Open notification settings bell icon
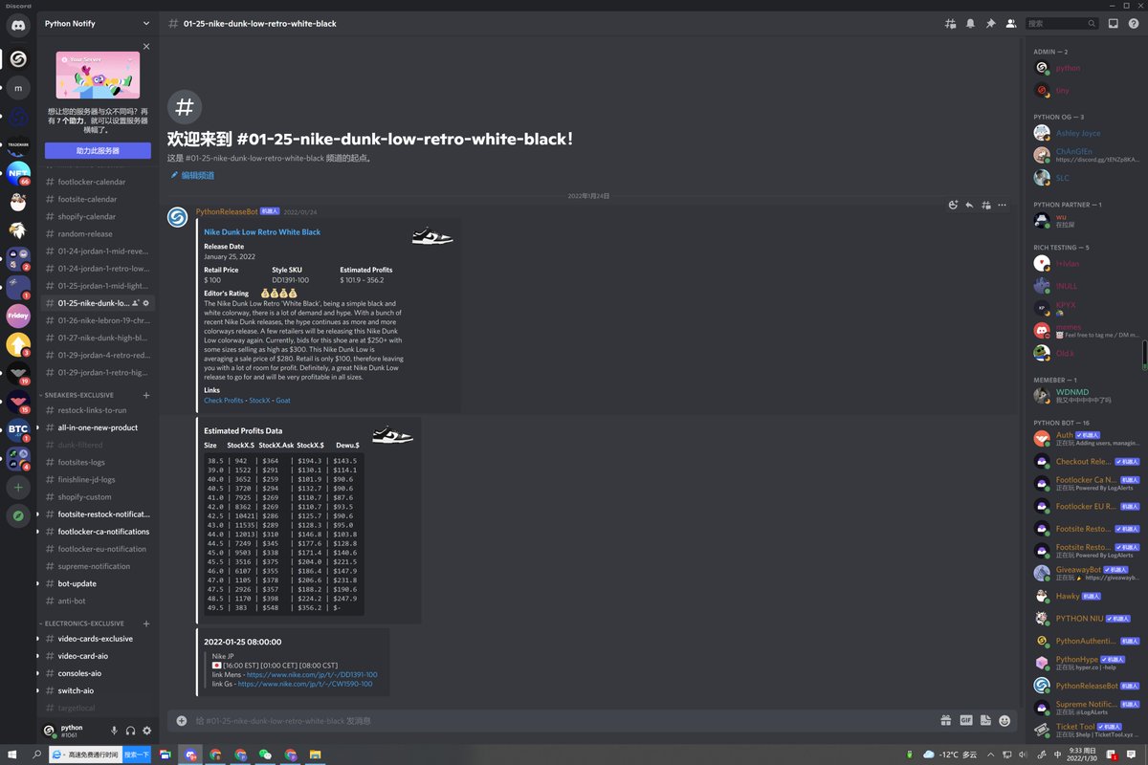Screen dimensions: 1148x765 tap(970, 23)
